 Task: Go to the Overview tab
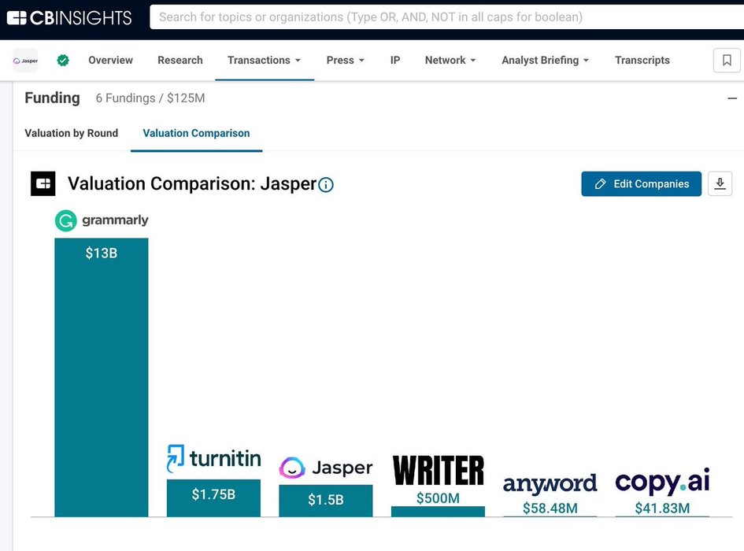point(110,61)
